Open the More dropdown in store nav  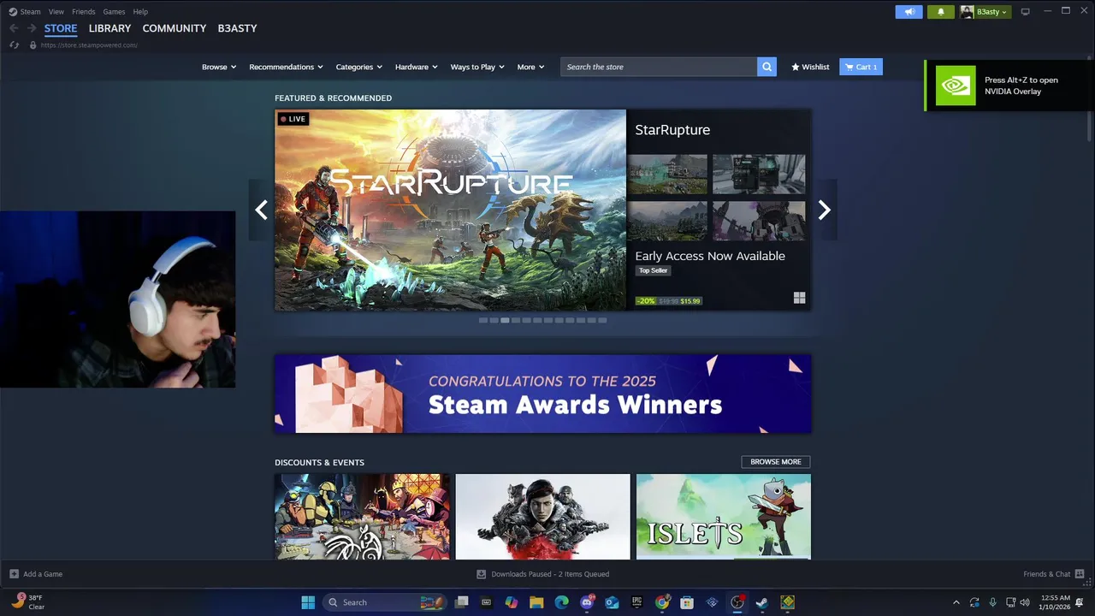pos(530,67)
